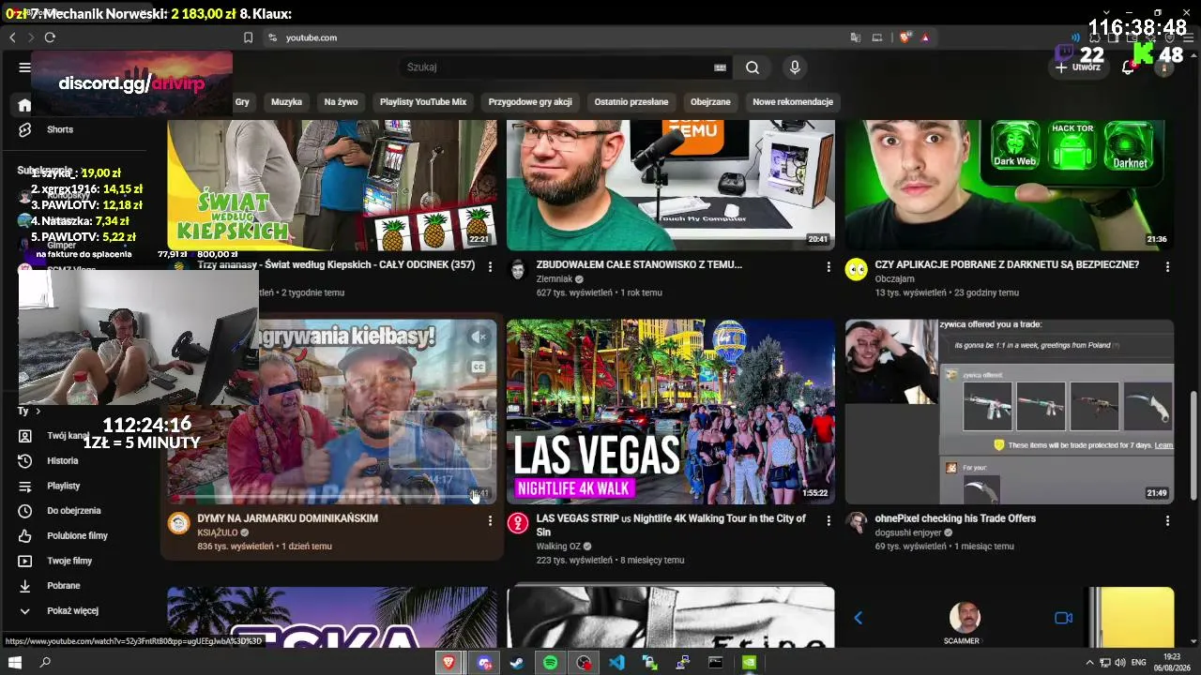
Task: Open the video title DYMY NA JARMARKU DOMINIKAŃSKIM
Action: click(x=288, y=518)
